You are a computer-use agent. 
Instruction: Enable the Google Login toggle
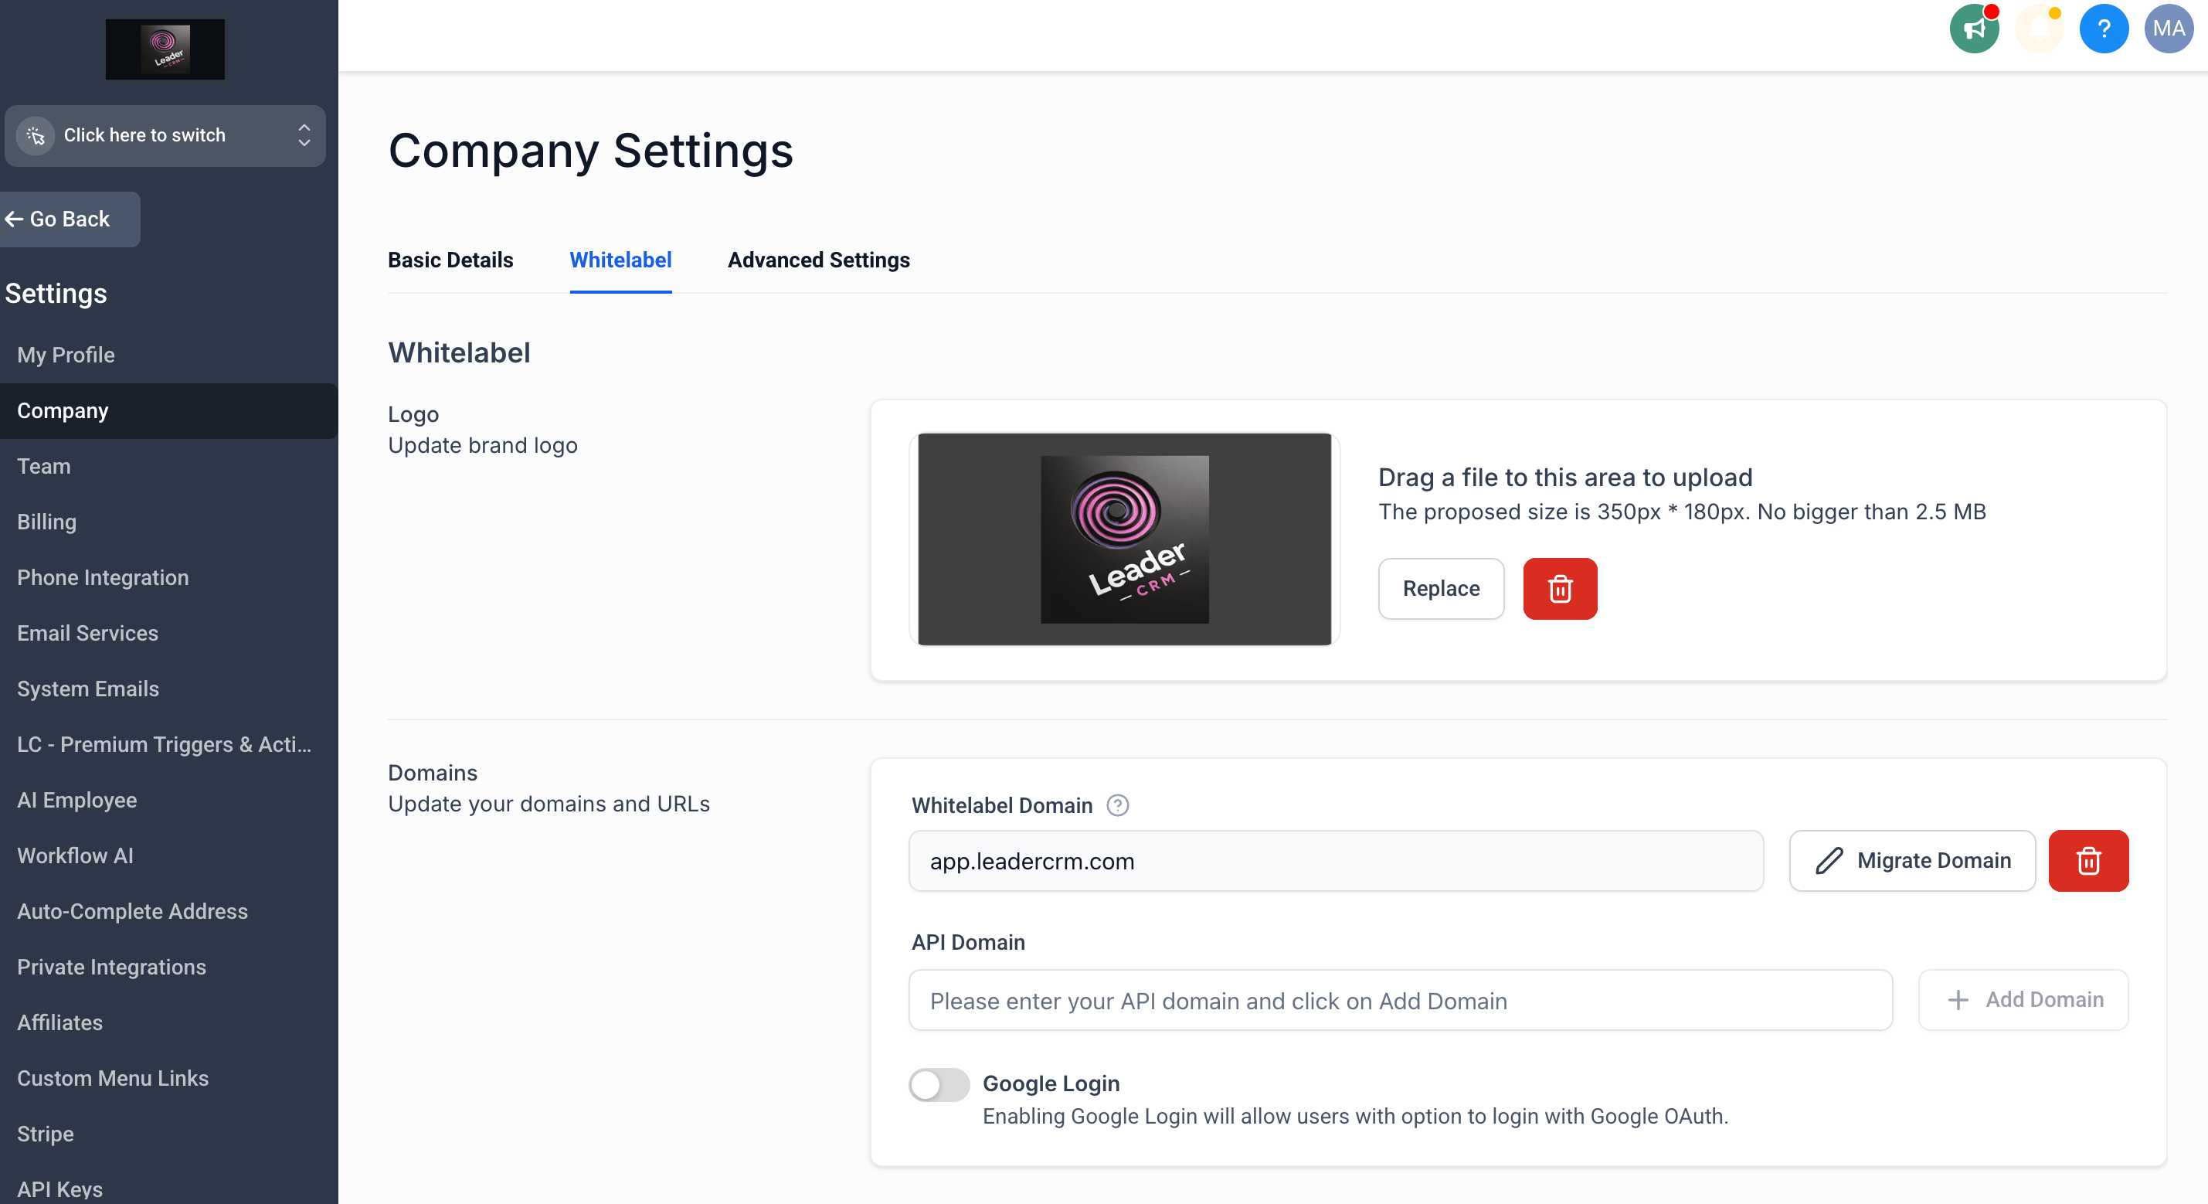[x=939, y=1085]
